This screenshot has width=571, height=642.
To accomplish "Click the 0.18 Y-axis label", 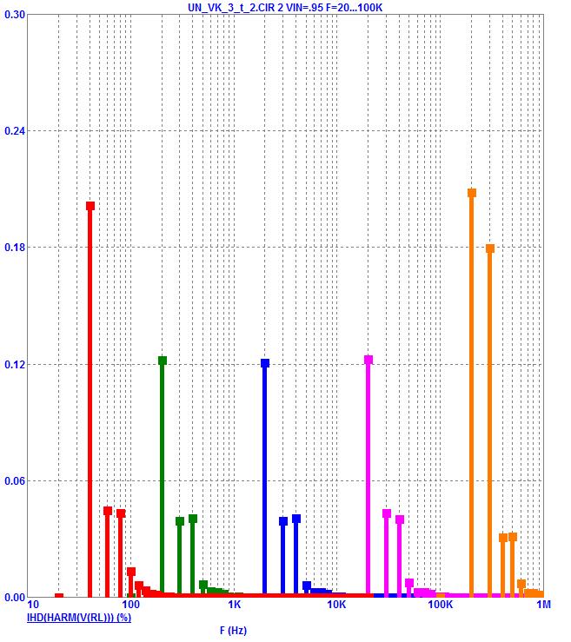I will [14, 248].
